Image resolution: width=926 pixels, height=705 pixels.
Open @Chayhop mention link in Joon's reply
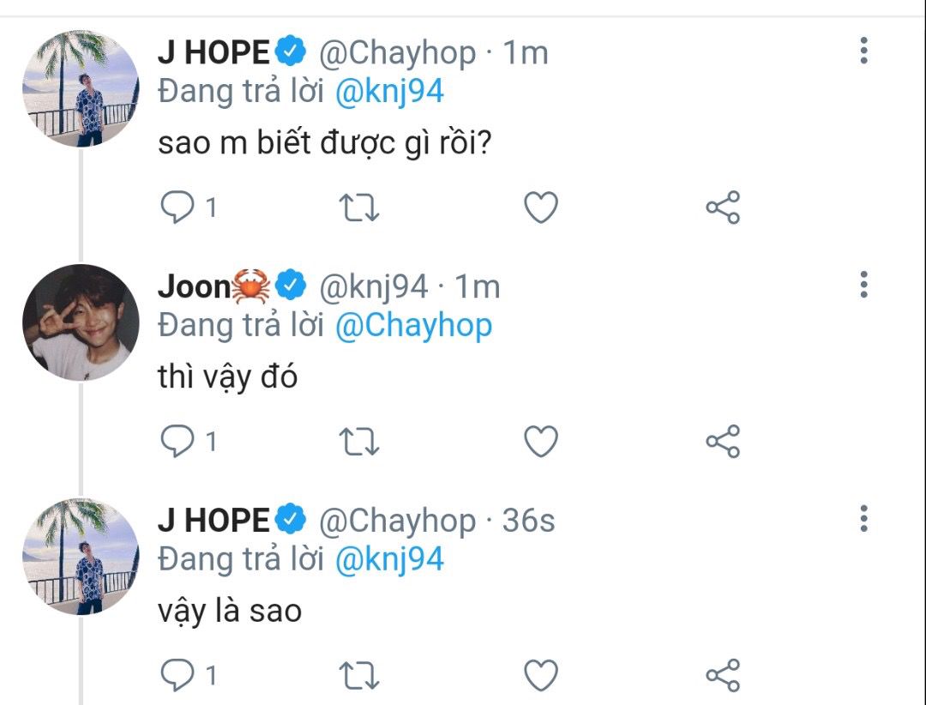click(413, 326)
